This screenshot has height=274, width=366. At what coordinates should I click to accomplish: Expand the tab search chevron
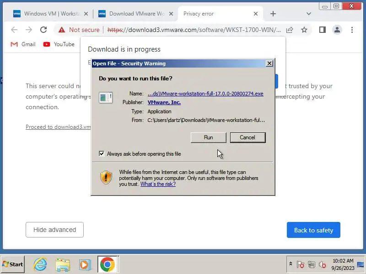point(308,14)
